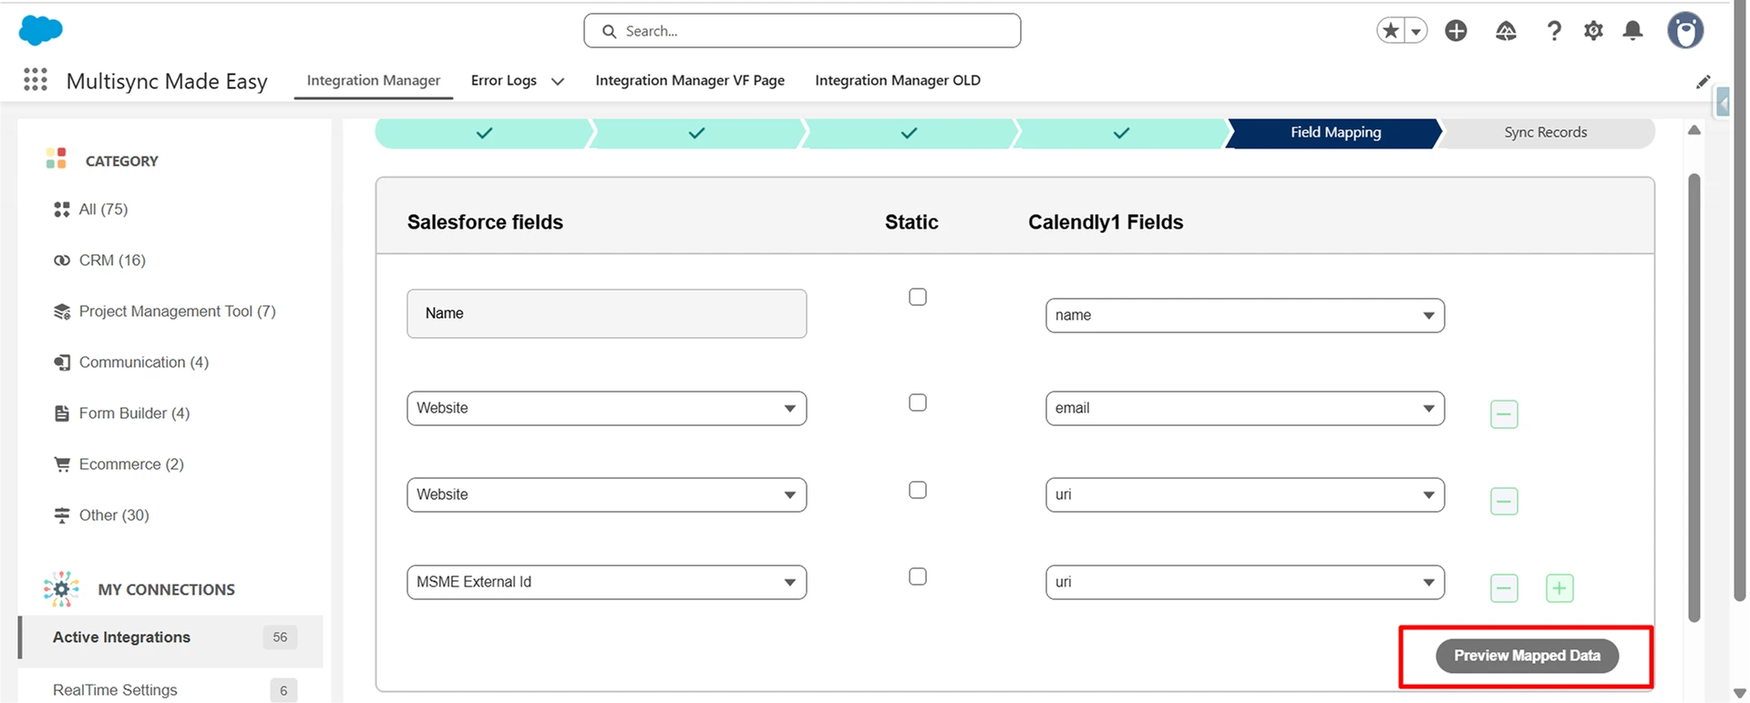Switch to the Integration Manager tab
This screenshot has height=703, width=1750.
[x=374, y=80]
